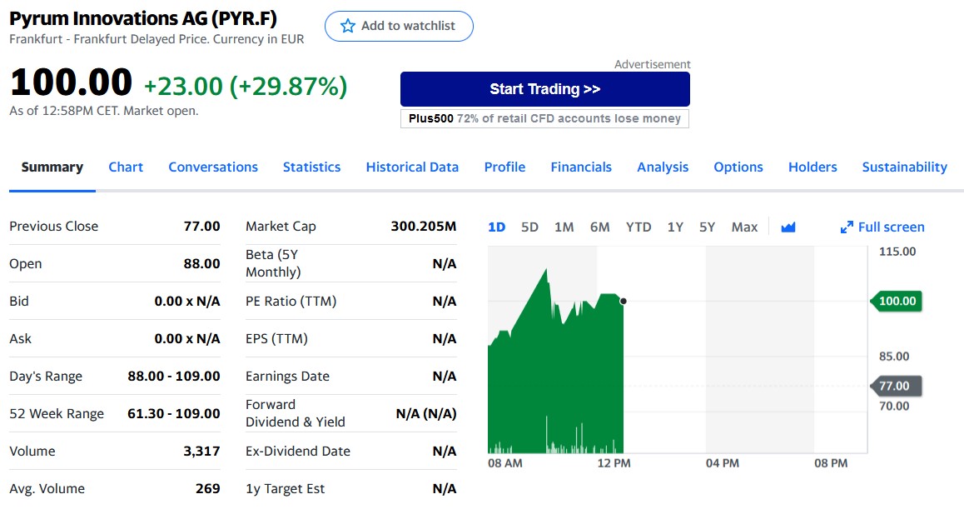Select the 1D chart range
964x529 pixels.
(496, 227)
